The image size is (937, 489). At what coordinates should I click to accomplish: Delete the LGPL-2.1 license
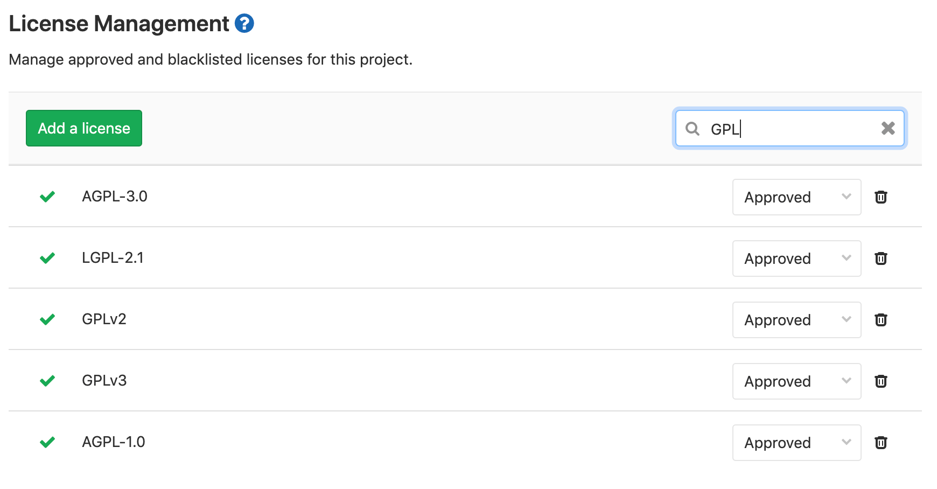[881, 259]
